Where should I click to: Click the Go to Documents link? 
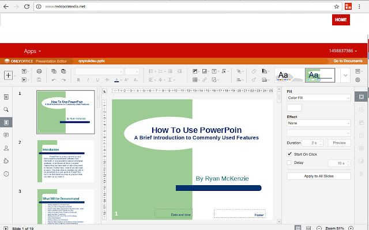click(x=348, y=60)
